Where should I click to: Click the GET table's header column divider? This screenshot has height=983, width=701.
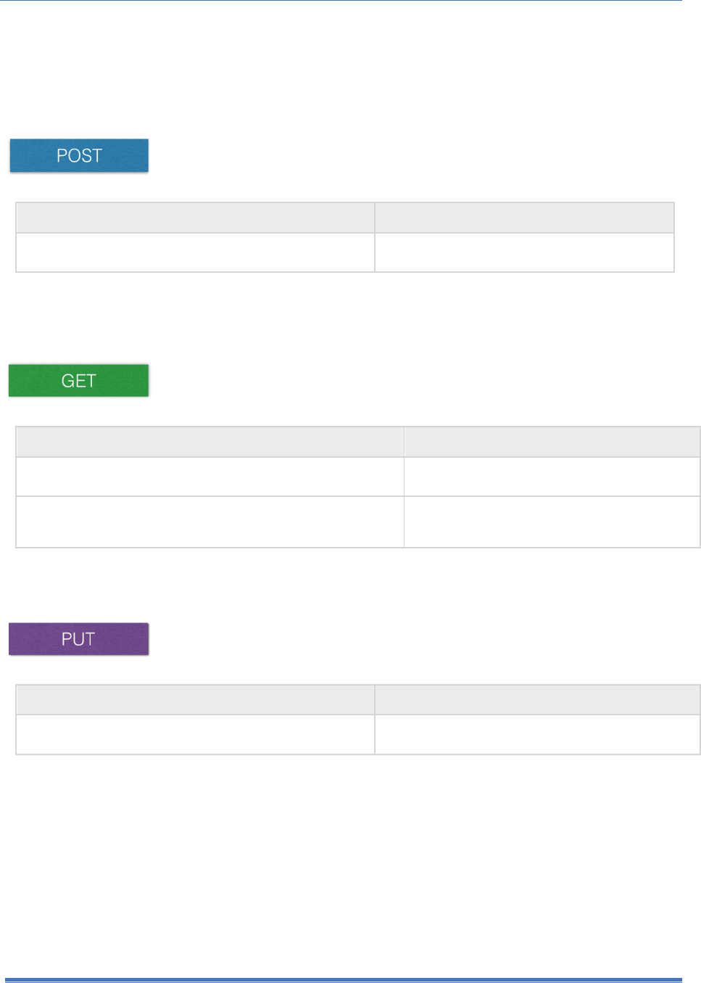tap(404, 442)
